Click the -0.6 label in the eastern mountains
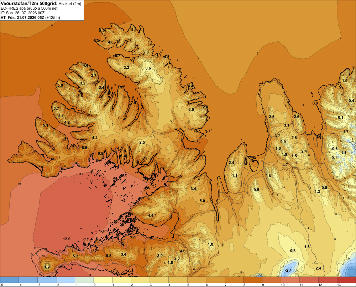The image size is (356, 287). (334, 149)
